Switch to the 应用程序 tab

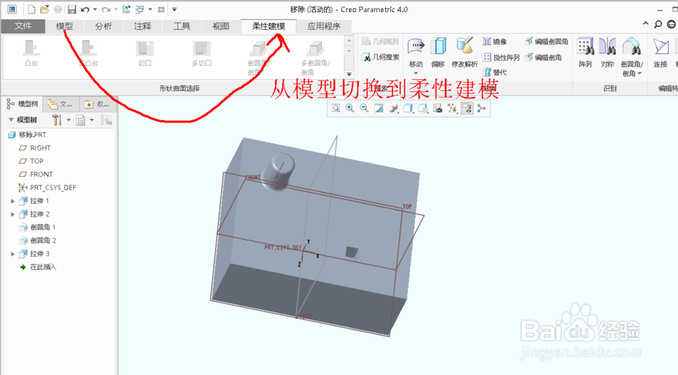click(x=324, y=26)
